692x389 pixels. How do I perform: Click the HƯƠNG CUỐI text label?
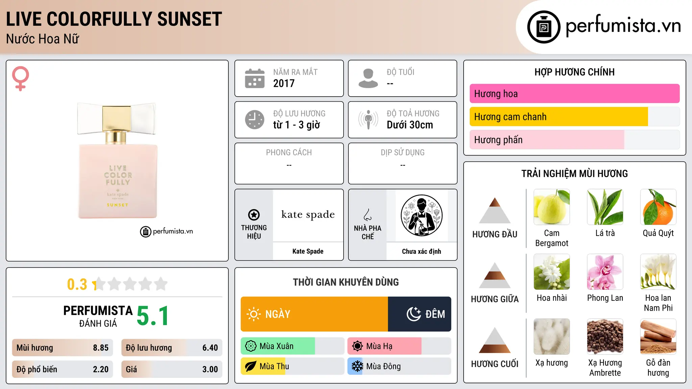[495, 364]
